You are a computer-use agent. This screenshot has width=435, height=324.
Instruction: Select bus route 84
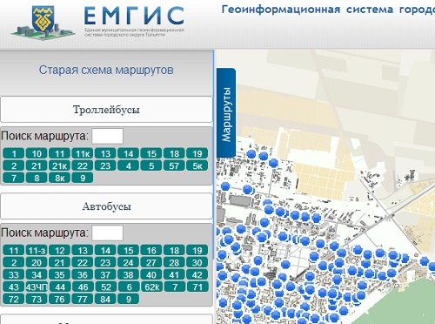(105, 299)
